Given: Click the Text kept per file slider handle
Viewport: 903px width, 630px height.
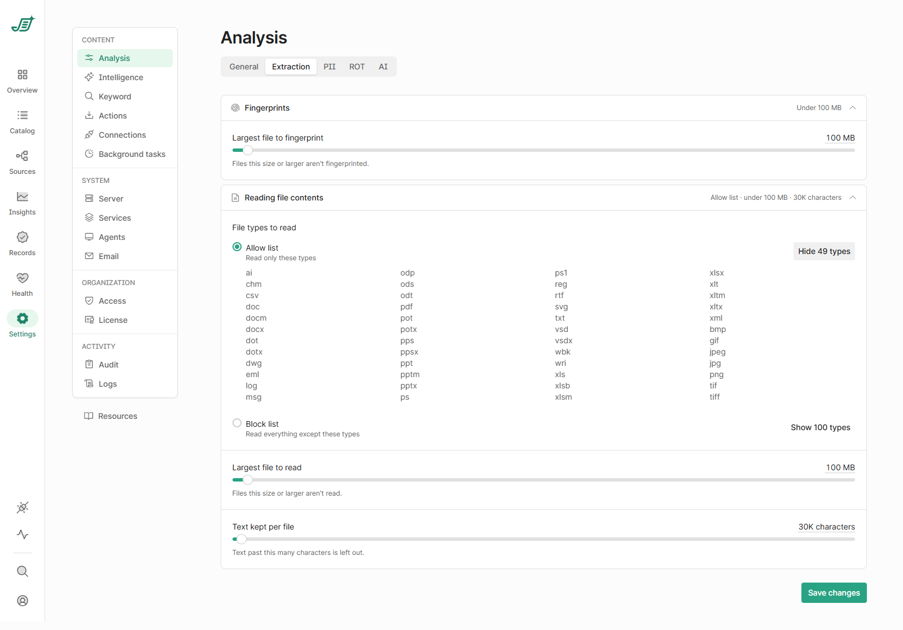Looking at the screenshot, I should click(x=242, y=539).
